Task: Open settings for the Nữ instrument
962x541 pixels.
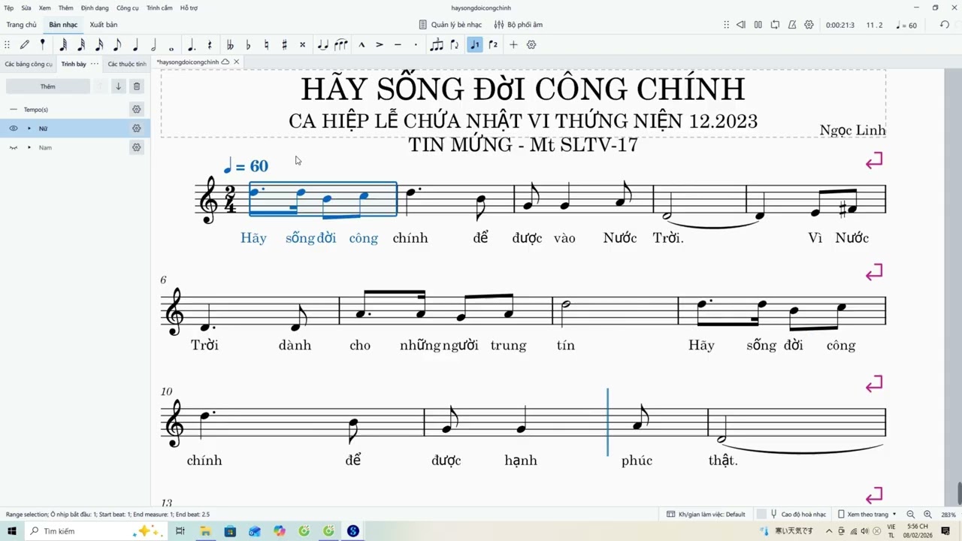Action: (137, 128)
